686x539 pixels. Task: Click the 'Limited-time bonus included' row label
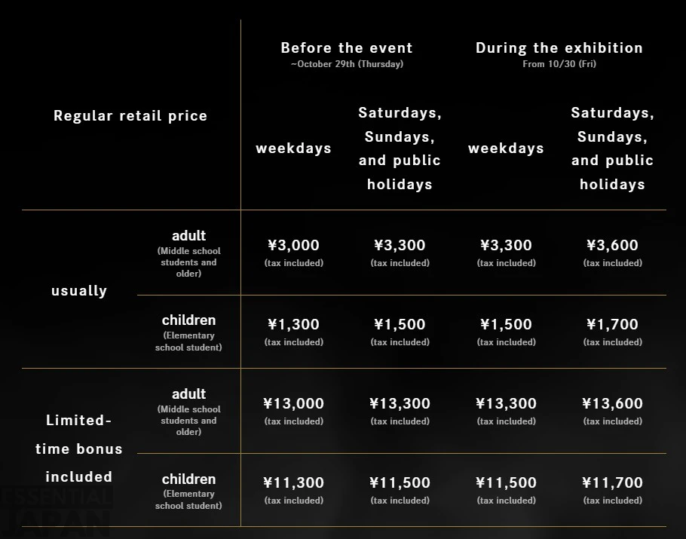[78, 449]
